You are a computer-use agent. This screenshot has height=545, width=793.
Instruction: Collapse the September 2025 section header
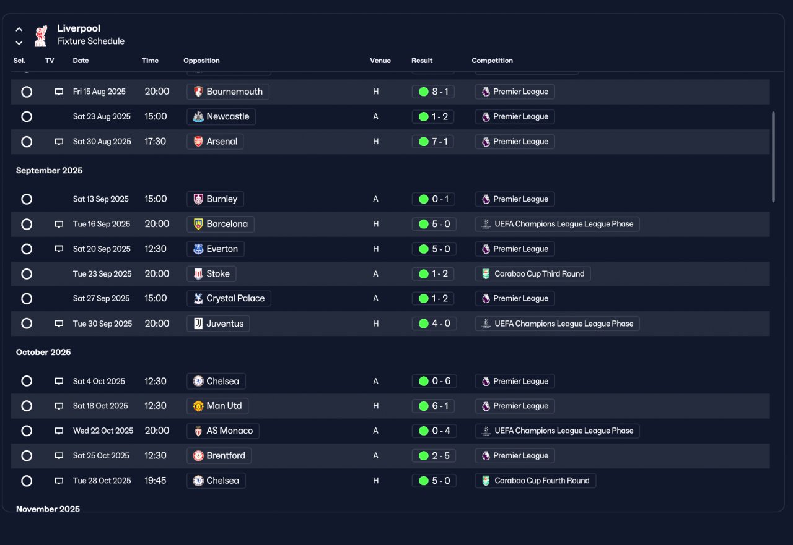(x=50, y=171)
